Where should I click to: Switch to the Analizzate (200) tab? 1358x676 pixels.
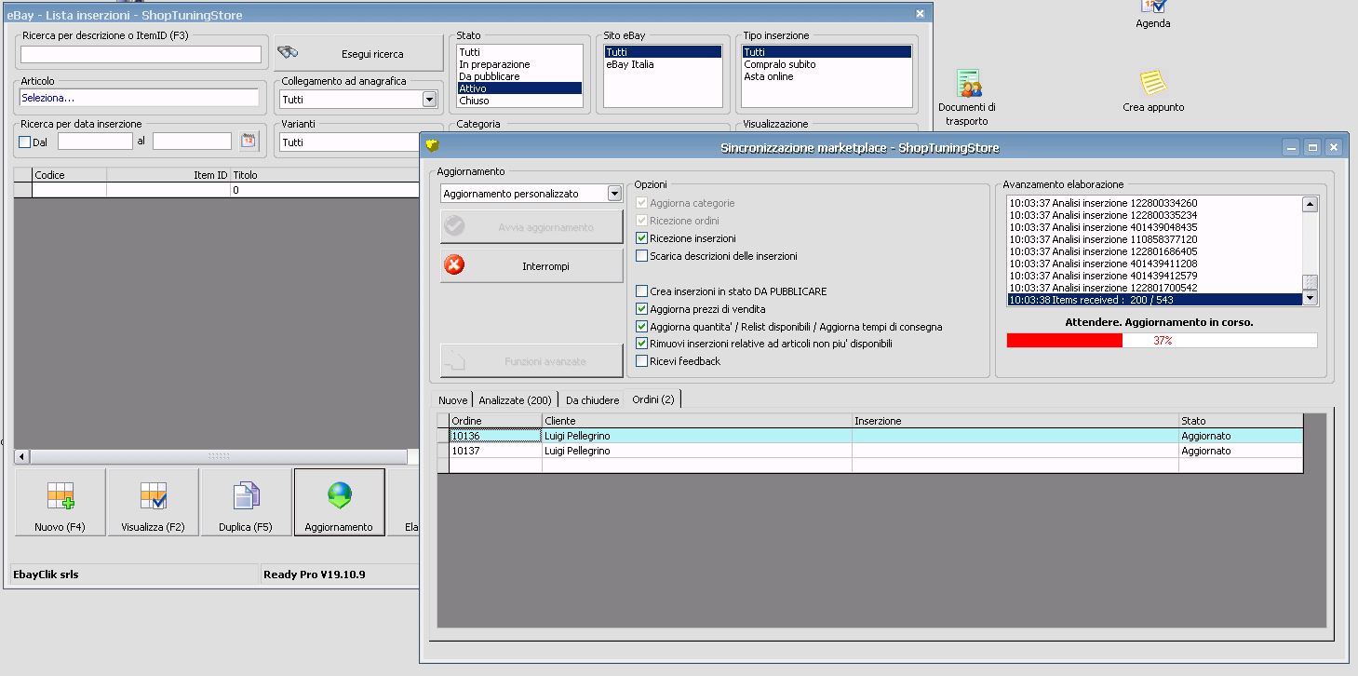(516, 400)
